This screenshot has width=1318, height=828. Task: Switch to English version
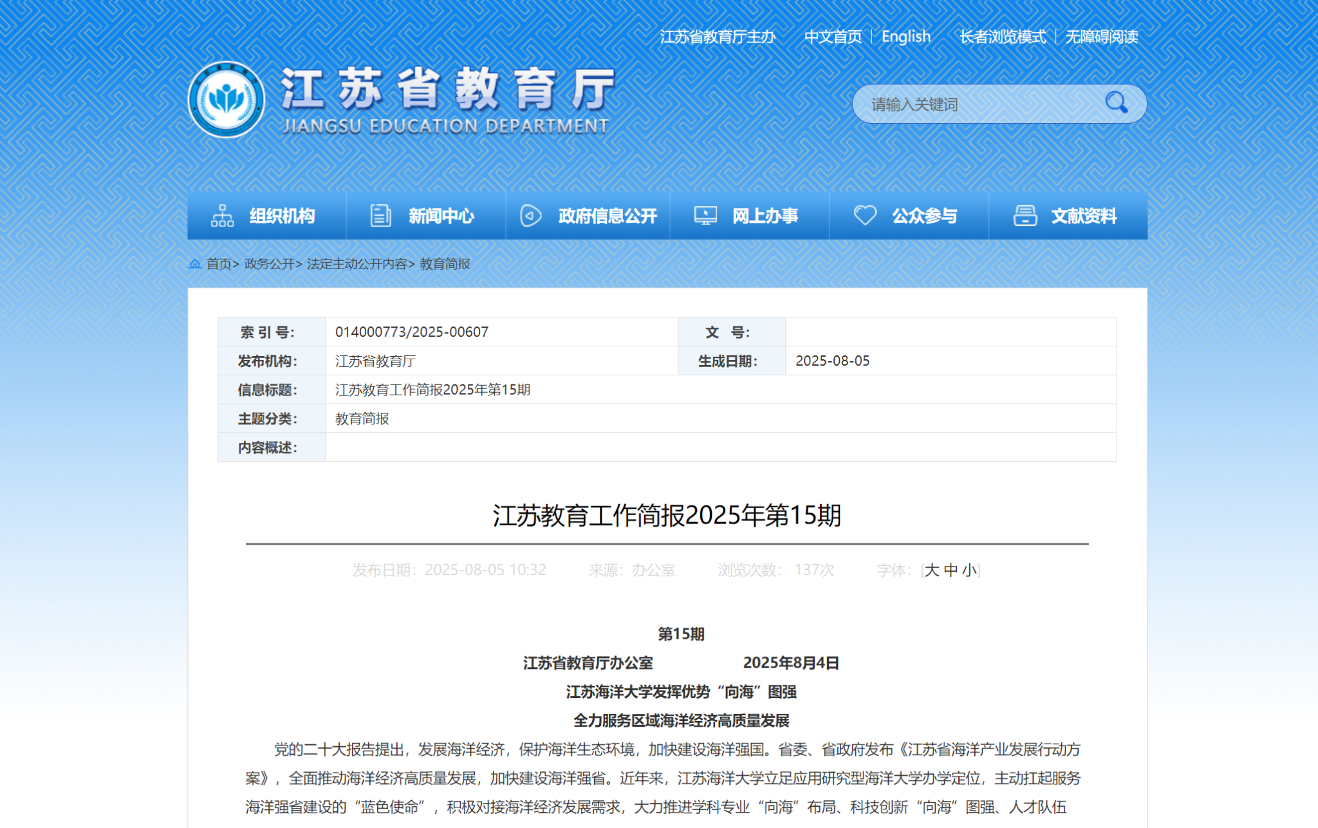coord(905,37)
